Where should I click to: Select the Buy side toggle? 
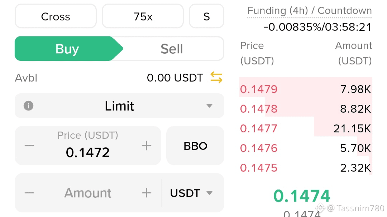click(x=67, y=49)
